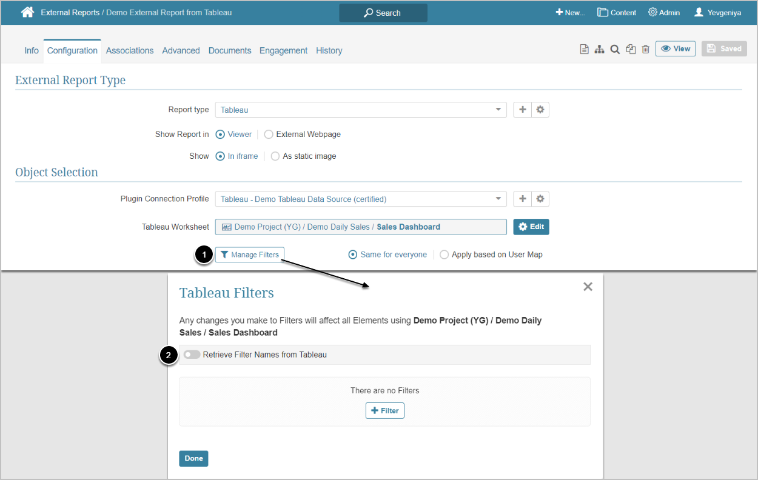Open the Advanced tab
Image resolution: width=758 pixels, height=480 pixels.
181,51
